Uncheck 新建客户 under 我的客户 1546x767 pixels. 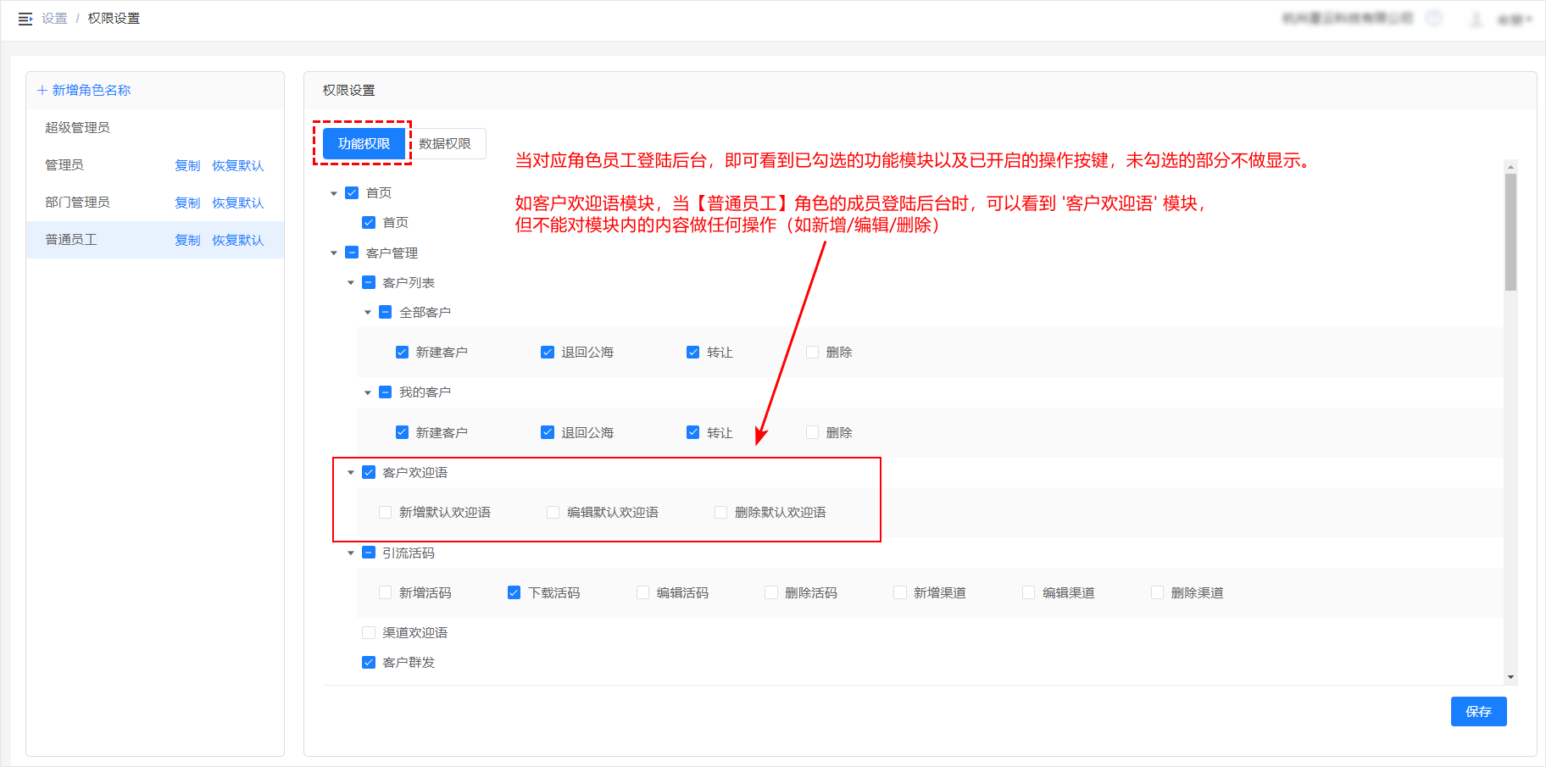(403, 433)
